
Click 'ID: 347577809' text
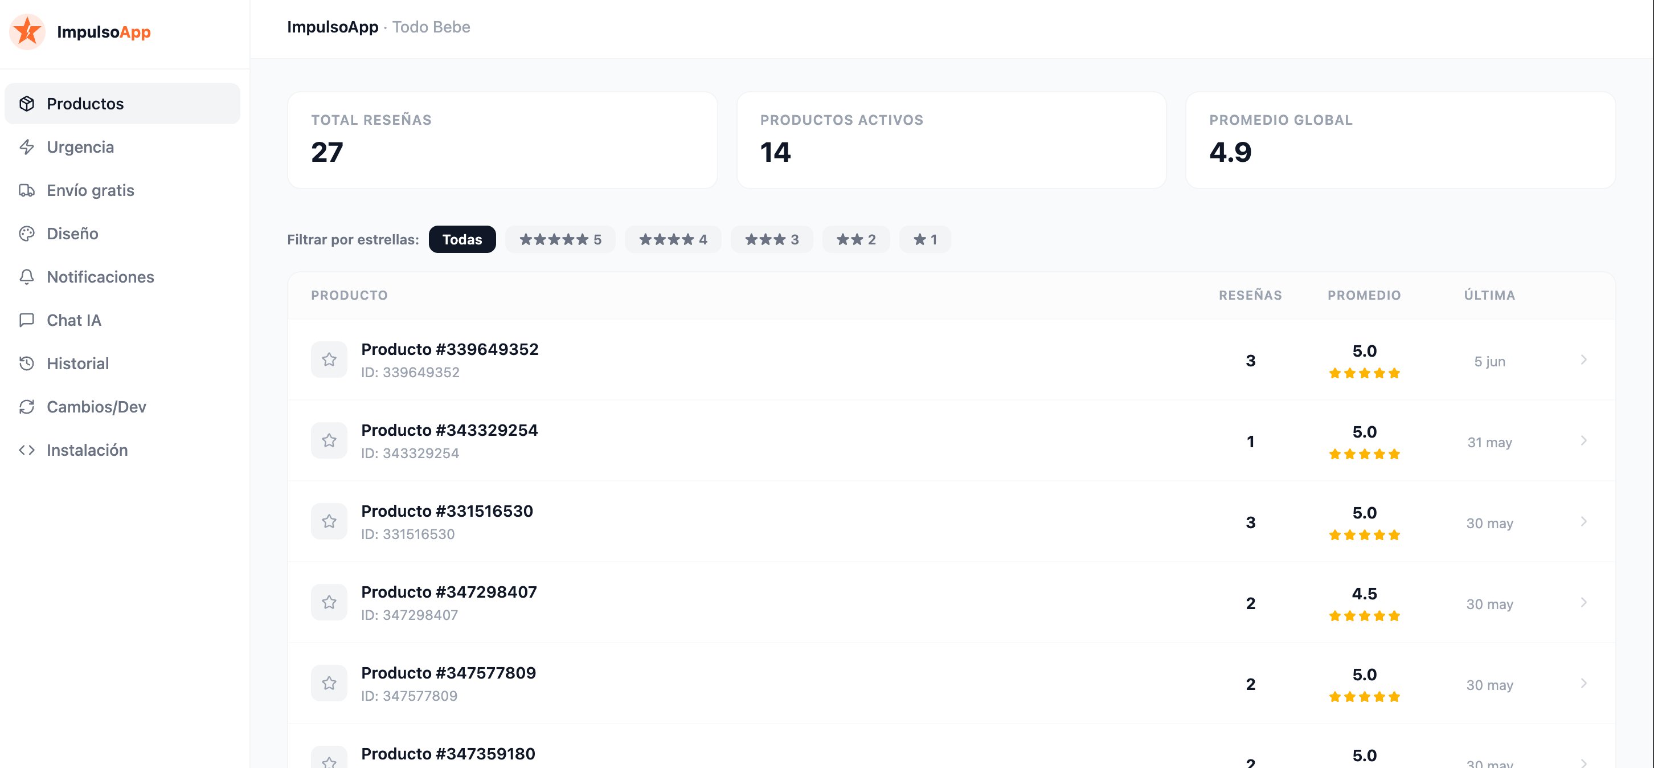409,696
